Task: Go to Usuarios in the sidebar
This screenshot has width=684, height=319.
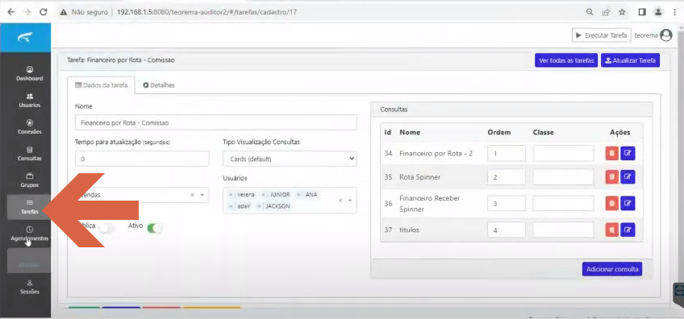Action: pyautogui.click(x=30, y=100)
